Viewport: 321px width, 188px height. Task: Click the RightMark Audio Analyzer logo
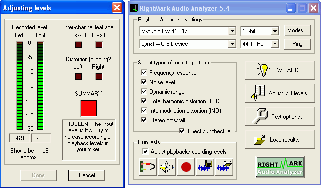(280, 167)
